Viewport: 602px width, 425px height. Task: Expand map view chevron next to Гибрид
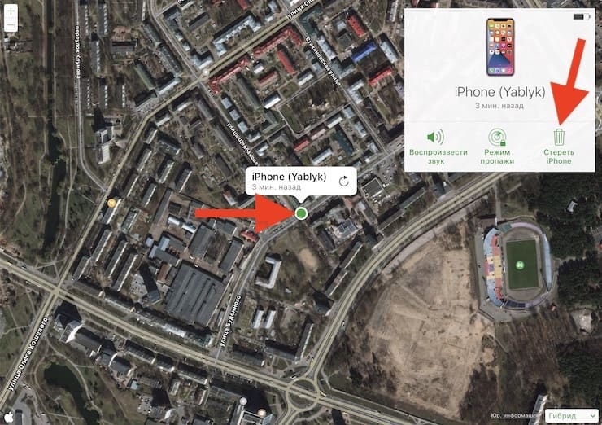tap(592, 416)
